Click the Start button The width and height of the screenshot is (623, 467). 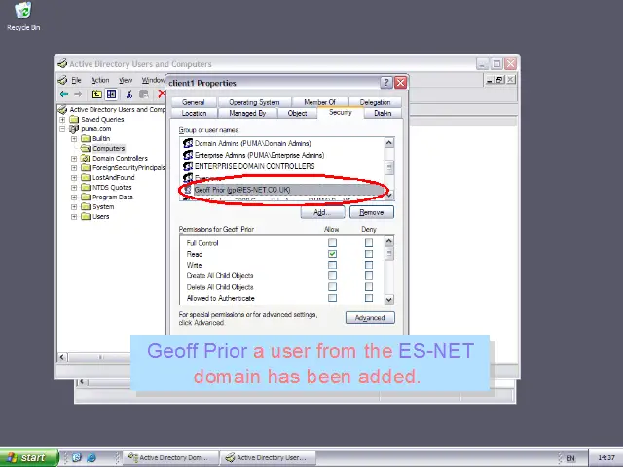pos(28,458)
